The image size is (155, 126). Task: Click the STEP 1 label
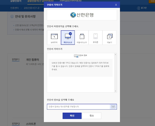coord(15,59)
